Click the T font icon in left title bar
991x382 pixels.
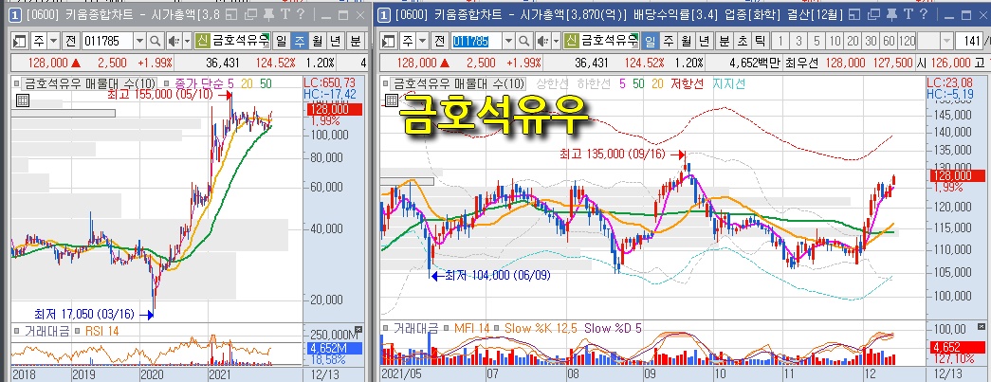click(x=285, y=14)
